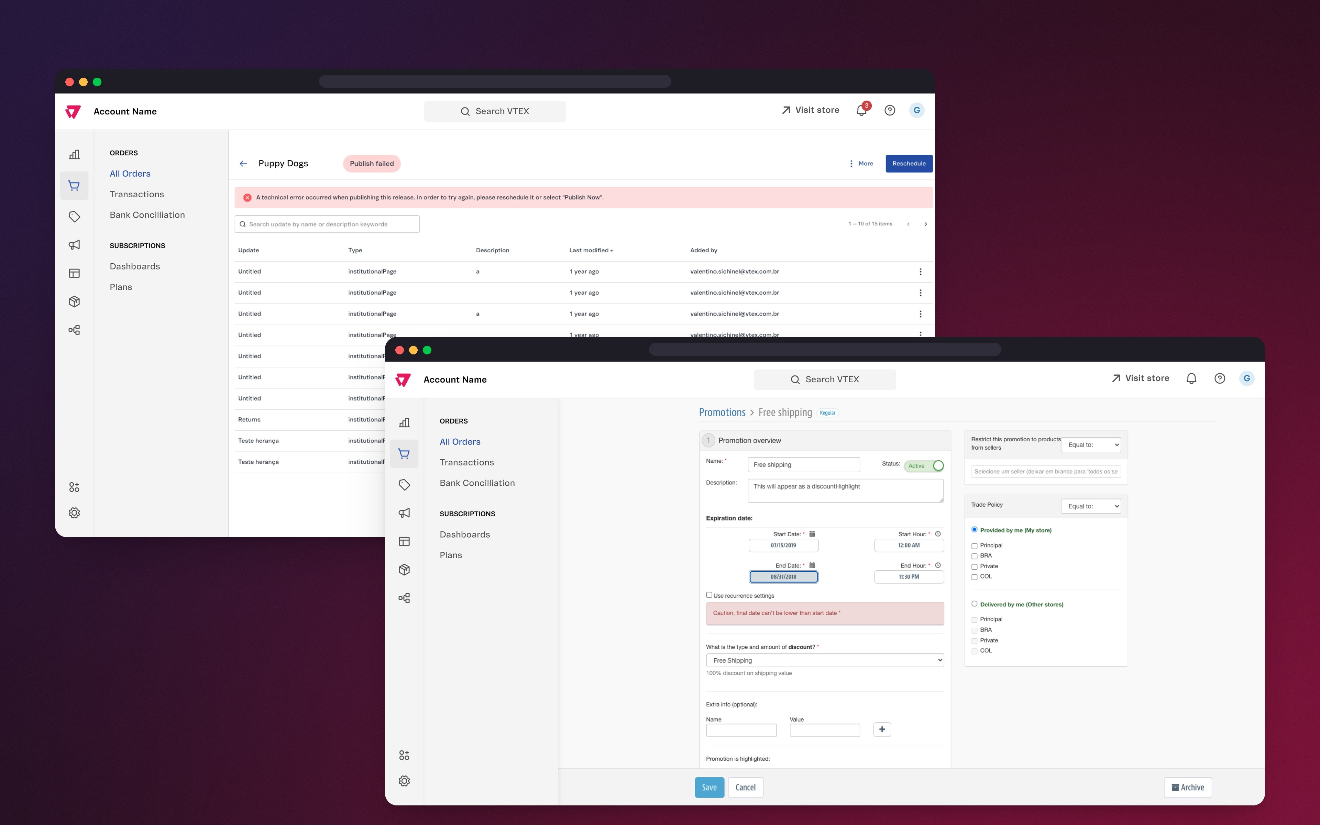The image size is (1320, 825).
Task: Open help icon in the Promotions window
Action: pyautogui.click(x=1220, y=379)
